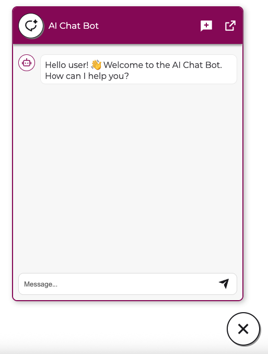The image size is (268, 354).
Task: Select the robot avatar beside the welcome message
Action: pos(27,63)
